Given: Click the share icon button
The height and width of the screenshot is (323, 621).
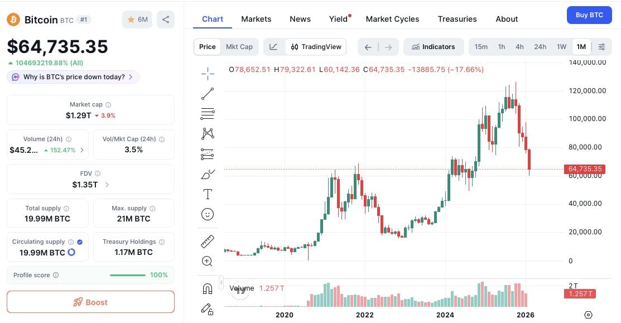Looking at the screenshot, I should pyautogui.click(x=166, y=20).
